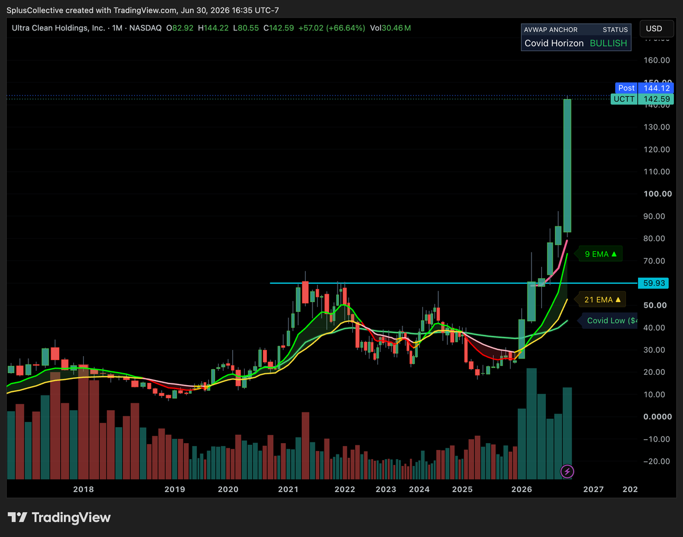The height and width of the screenshot is (537, 683).
Task: Click the 2026 time axis label
Action: point(522,489)
